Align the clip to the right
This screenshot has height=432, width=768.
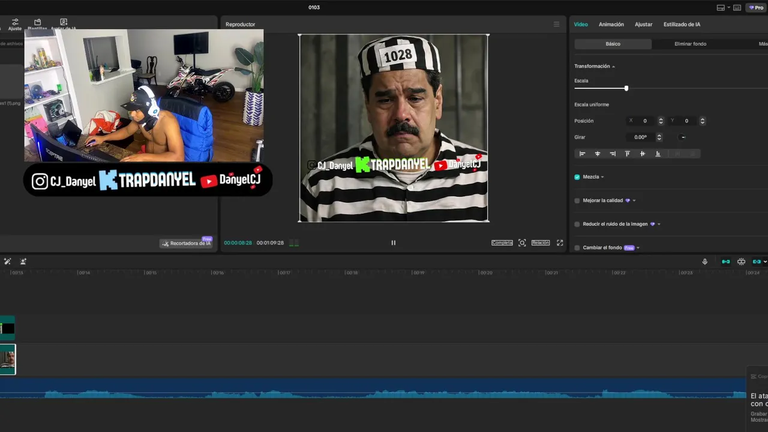(613, 154)
